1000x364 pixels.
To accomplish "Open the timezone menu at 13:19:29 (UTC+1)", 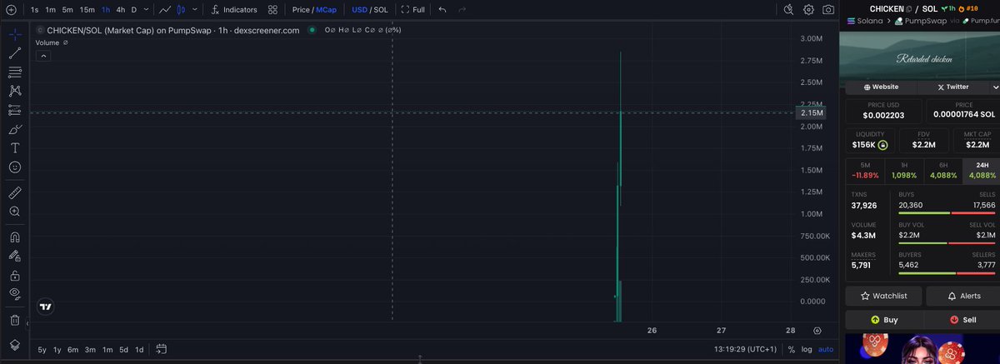I will click(745, 349).
